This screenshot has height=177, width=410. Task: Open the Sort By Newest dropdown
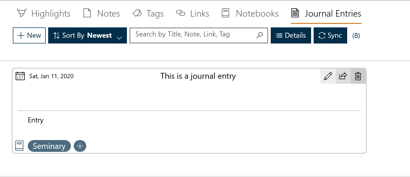tap(87, 35)
